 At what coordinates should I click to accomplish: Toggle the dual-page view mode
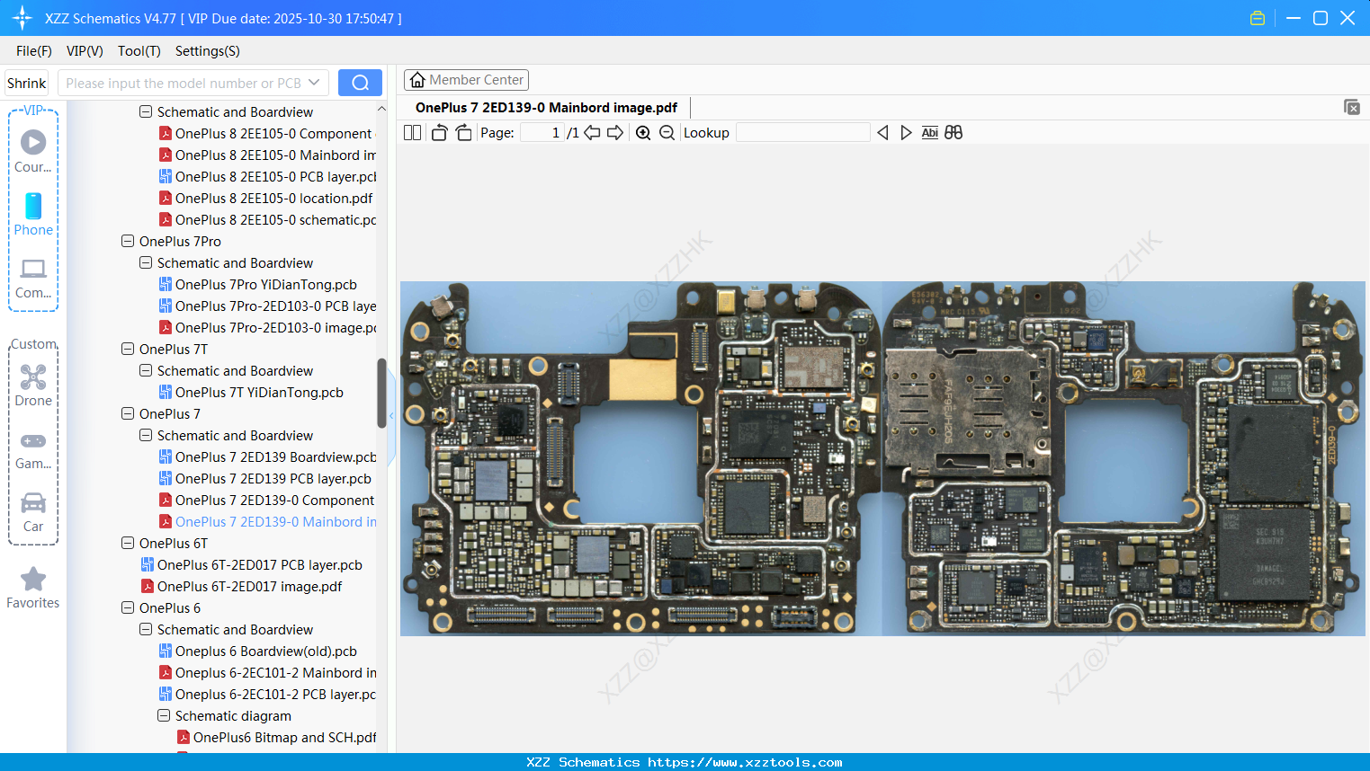[x=412, y=132]
